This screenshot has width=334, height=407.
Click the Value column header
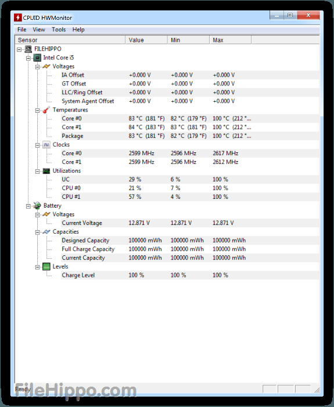click(x=146, y=40)
